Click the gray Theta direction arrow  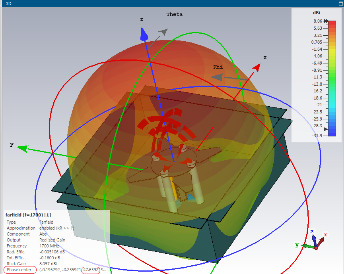(164, 32)
